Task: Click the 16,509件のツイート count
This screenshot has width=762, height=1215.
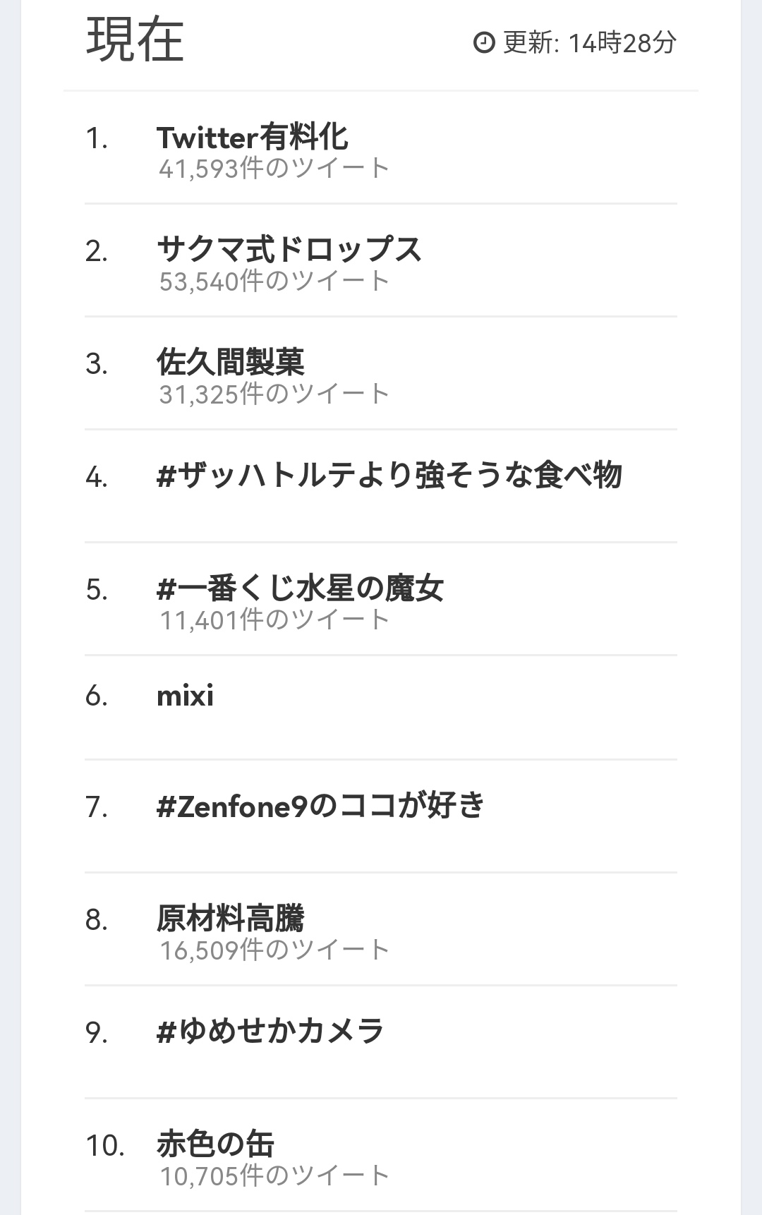Action: click(x=274, y=950)
